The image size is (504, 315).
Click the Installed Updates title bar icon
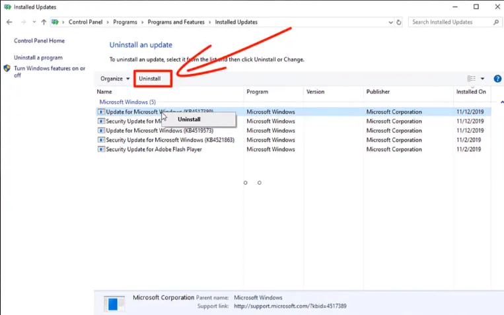point(7,7)
